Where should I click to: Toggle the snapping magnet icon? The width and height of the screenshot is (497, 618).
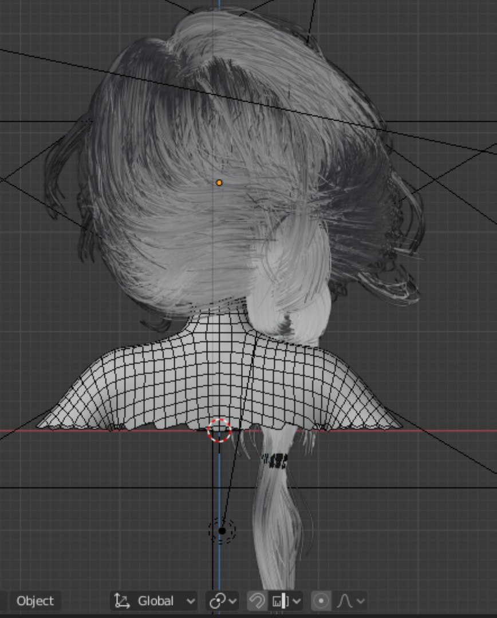tap(257, 601)
